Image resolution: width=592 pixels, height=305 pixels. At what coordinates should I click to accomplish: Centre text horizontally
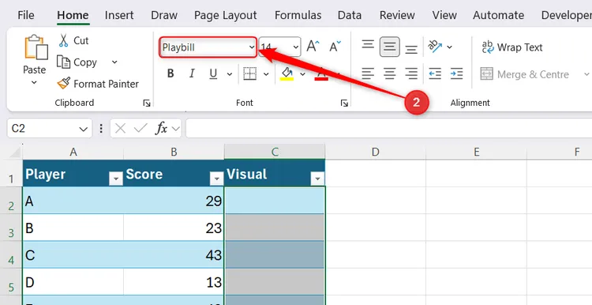[390, 73]
